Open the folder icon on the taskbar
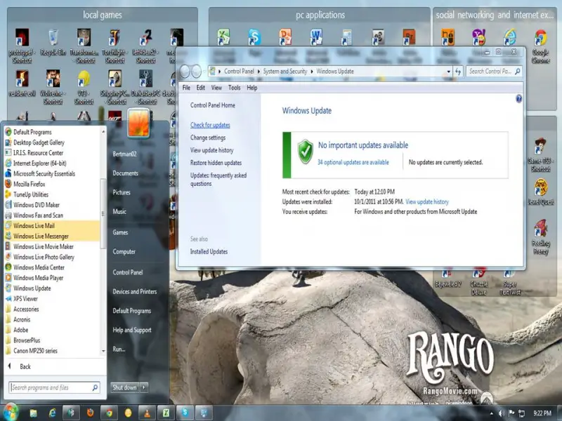The height and width of the screenshot is (421, 562). pos(33,413)
